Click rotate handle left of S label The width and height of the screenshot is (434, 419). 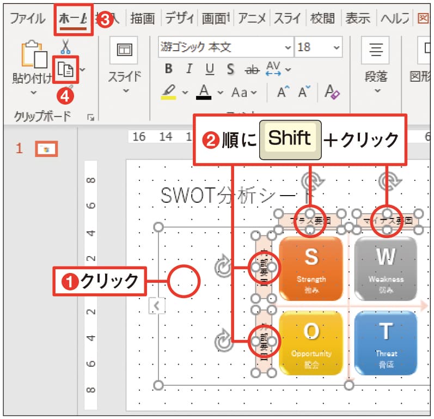(223, 266)
